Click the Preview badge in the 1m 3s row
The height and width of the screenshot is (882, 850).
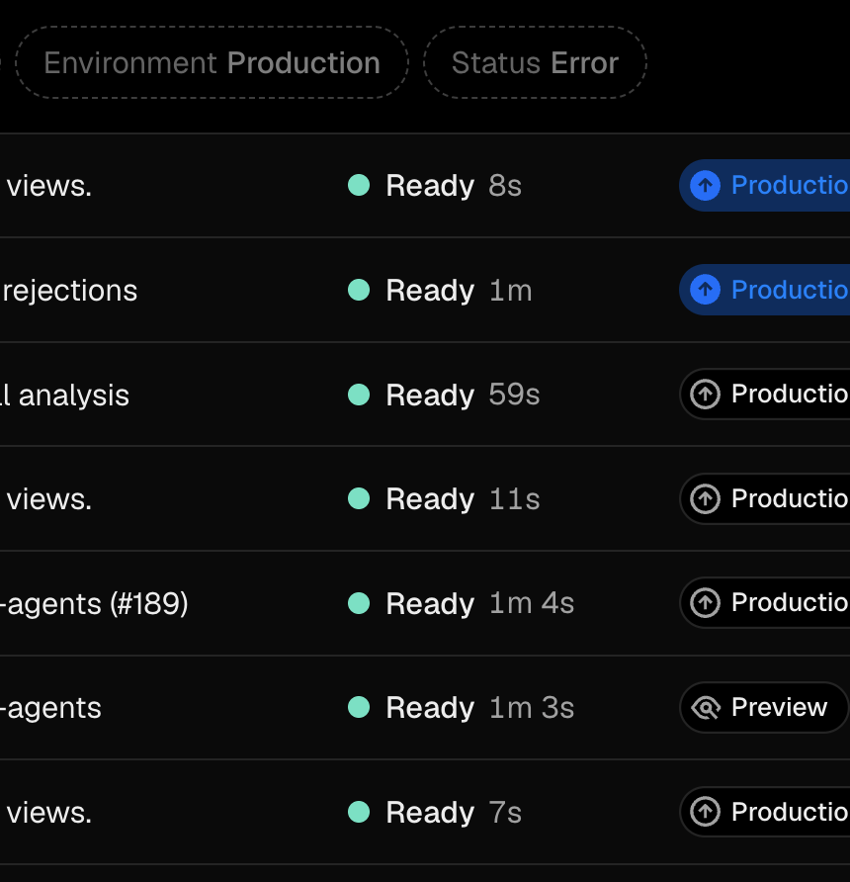(x=763, y=707)
